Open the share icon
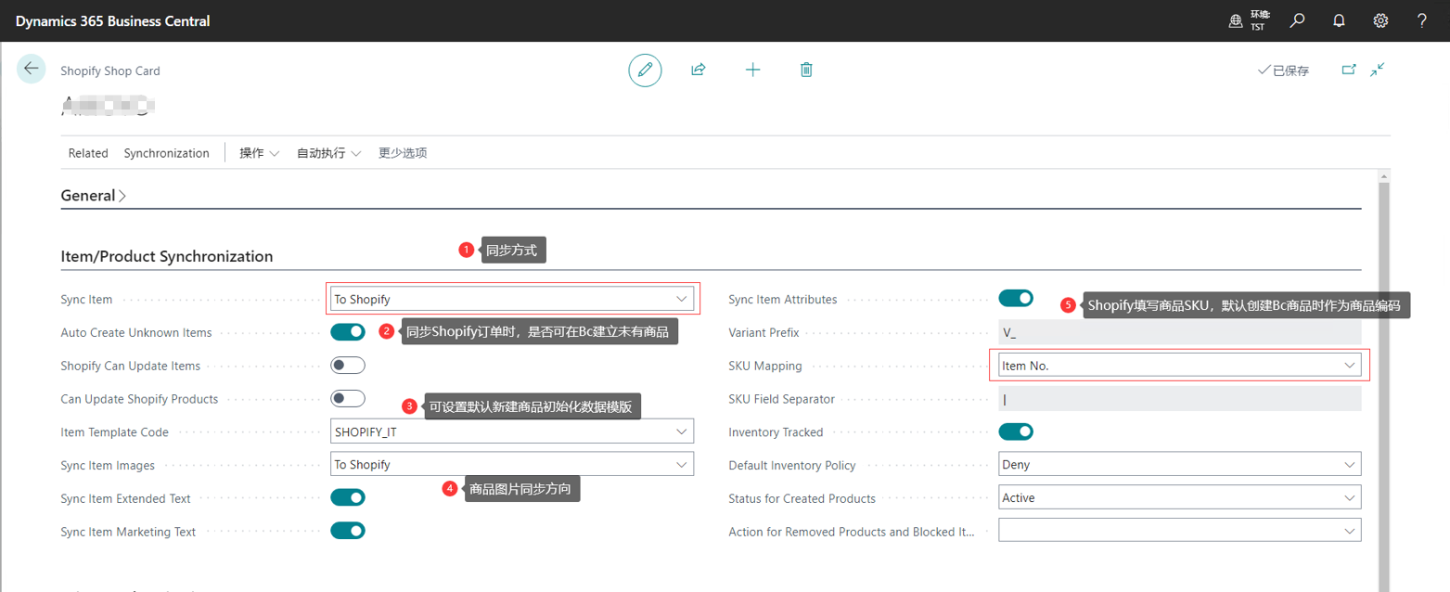Image resolution: width=1450 pixels, height=592 pixels. 699,70
